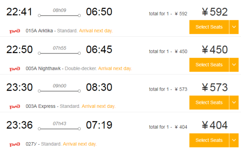Click the Double-decker label for Nighthawk

pos(81,68)
